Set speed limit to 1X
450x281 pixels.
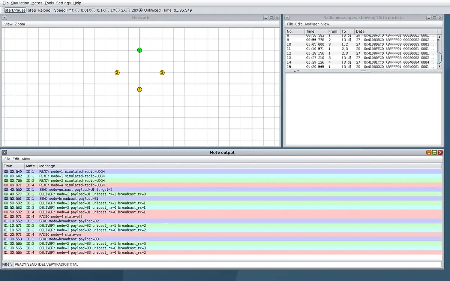(x=111, y=10)
